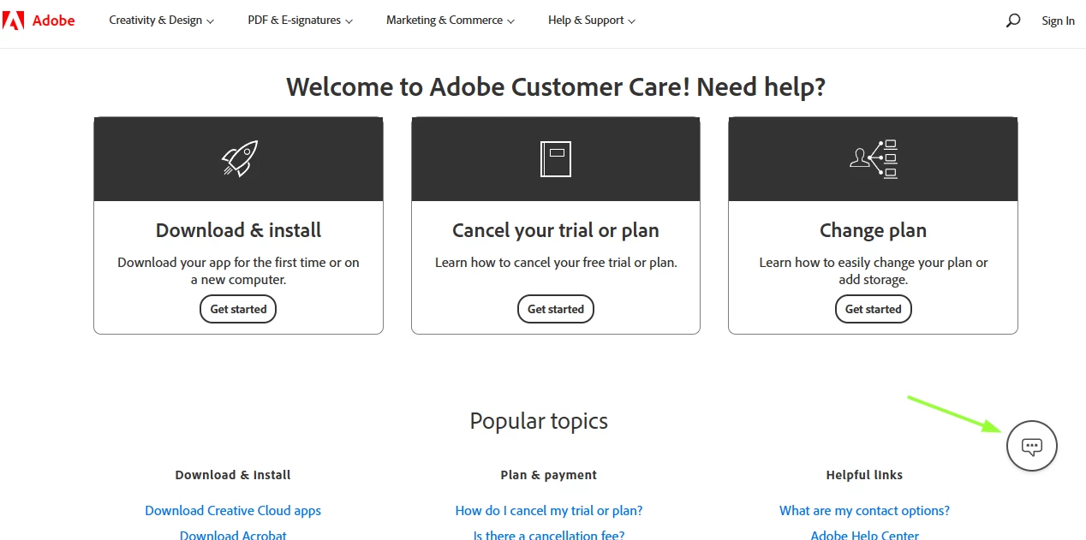Viewport: 1086px width, 540px height.
Task: Open Download Creative Cloud apps link
Action: [233, 511]
